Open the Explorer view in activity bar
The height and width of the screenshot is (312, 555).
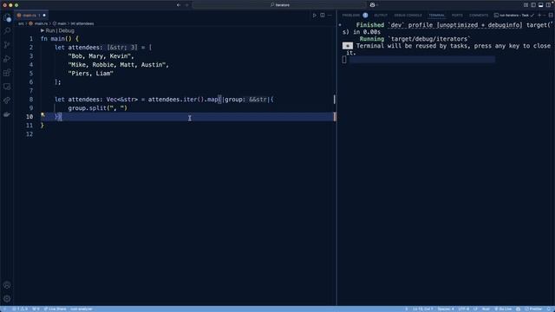[7, 17]
